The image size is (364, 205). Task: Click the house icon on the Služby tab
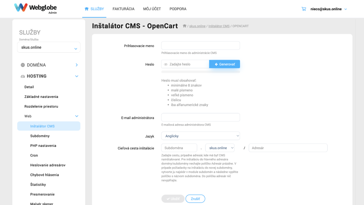point(86,9)
